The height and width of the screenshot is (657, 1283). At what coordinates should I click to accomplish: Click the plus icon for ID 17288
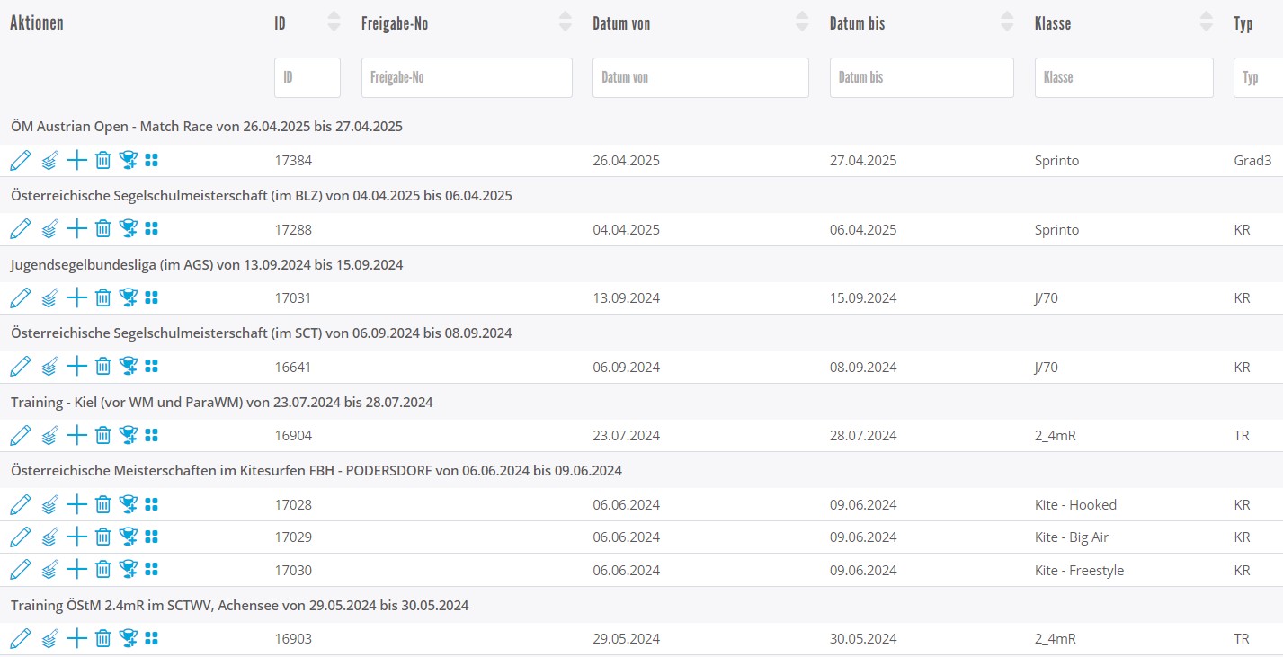point(77,229)
